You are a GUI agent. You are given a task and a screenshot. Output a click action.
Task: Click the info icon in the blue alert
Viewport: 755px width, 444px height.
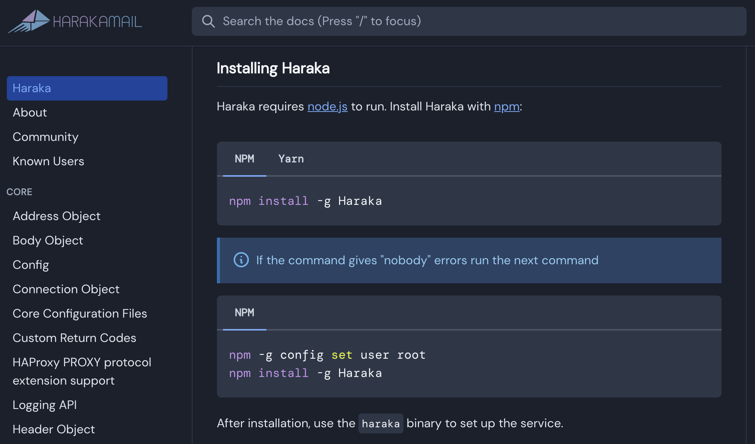[241, 260]
